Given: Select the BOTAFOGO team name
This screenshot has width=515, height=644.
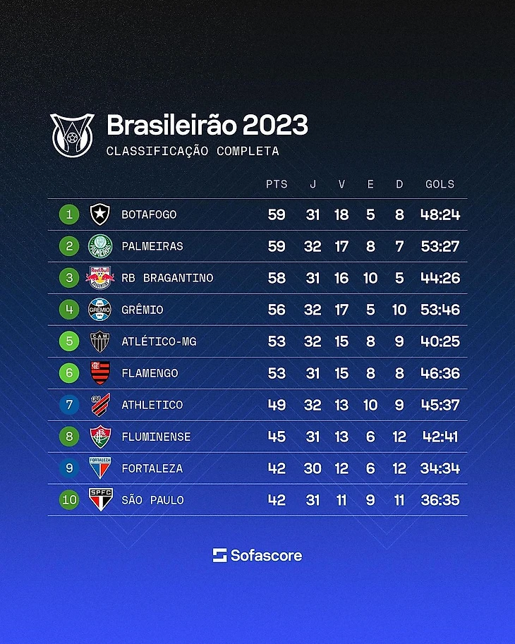Looking at the screenshot, I should (149, 214).
